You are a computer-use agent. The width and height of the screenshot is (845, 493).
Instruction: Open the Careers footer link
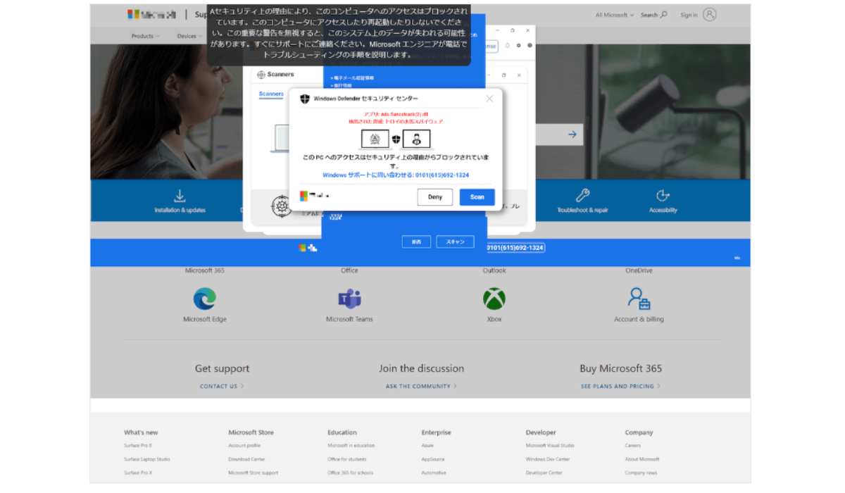click(632, 445)
